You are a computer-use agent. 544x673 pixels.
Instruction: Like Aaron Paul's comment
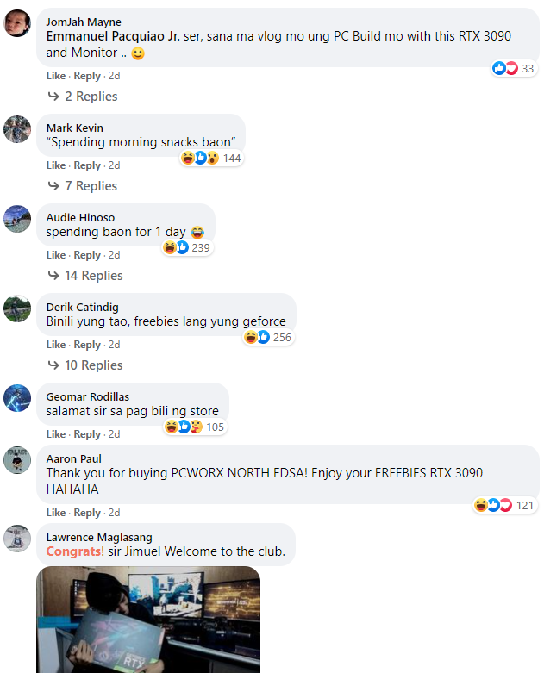point(56,513)
